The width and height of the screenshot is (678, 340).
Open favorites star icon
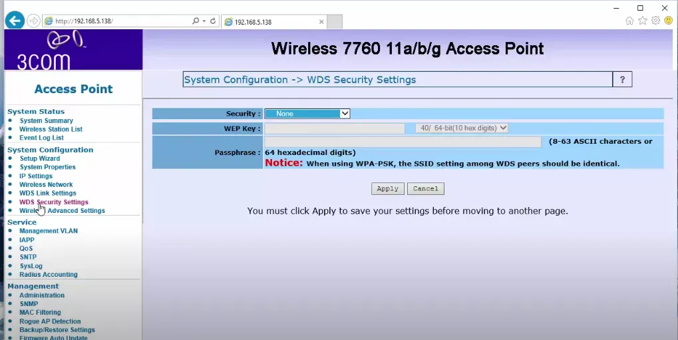pyautogui.click(x=643, y=21)
